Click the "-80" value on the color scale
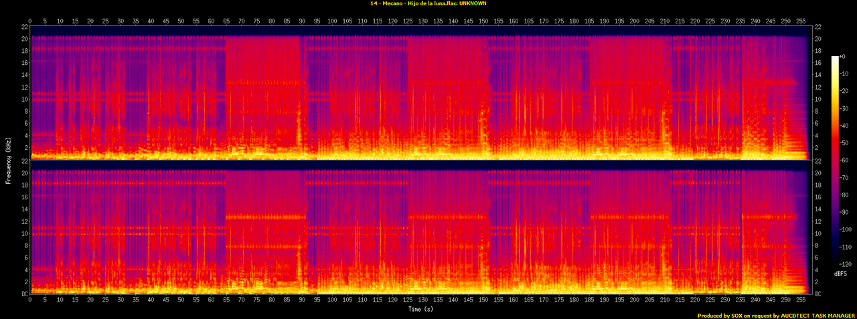Image resolution: width=857 pixels, height=319 pixels. pos(845,195)
